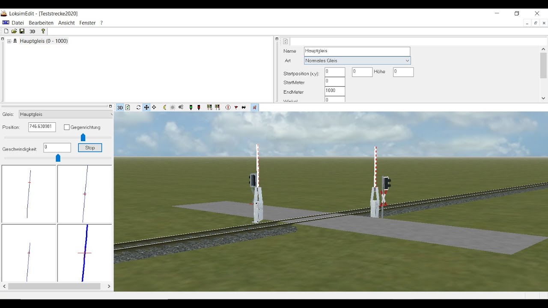
Task: Open the Bearbeiten menu
Action: coord(41,23)
